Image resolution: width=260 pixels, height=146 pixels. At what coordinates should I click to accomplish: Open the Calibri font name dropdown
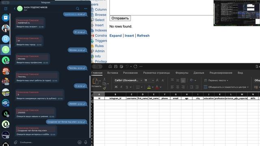click(x=141, y=80)
